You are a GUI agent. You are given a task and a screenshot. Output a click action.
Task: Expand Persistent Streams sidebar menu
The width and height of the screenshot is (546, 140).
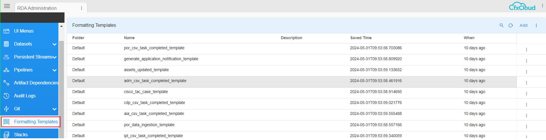click(x=54, y=57)
